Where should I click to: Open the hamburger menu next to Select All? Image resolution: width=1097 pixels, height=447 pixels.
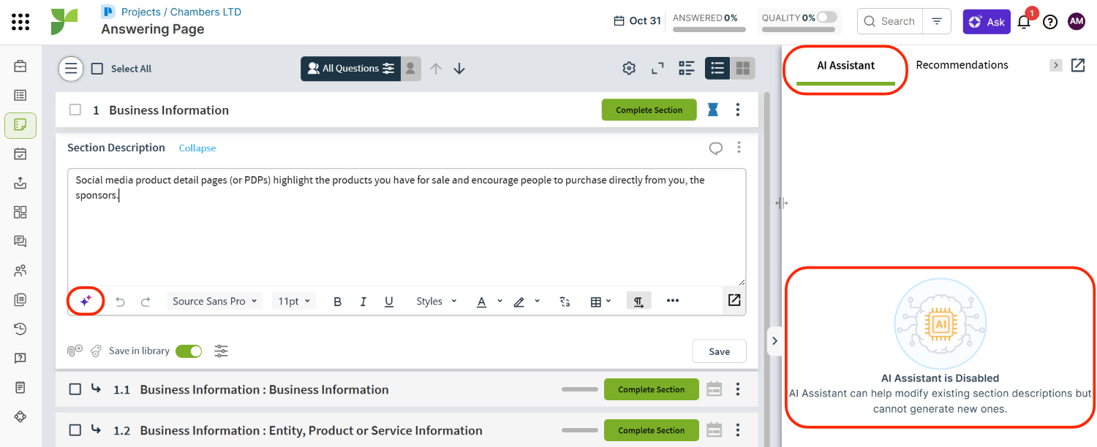(x=71, y=69)
